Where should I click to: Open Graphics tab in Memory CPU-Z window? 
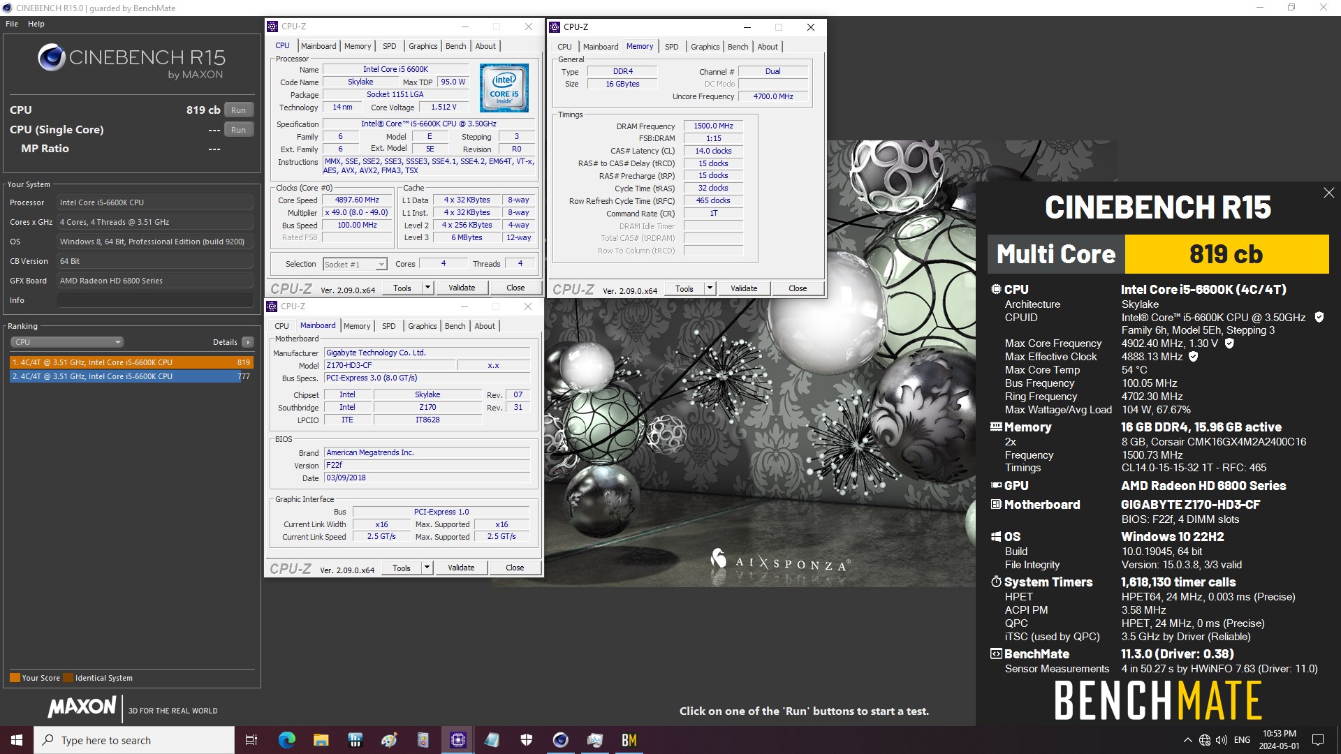point(705,47)
